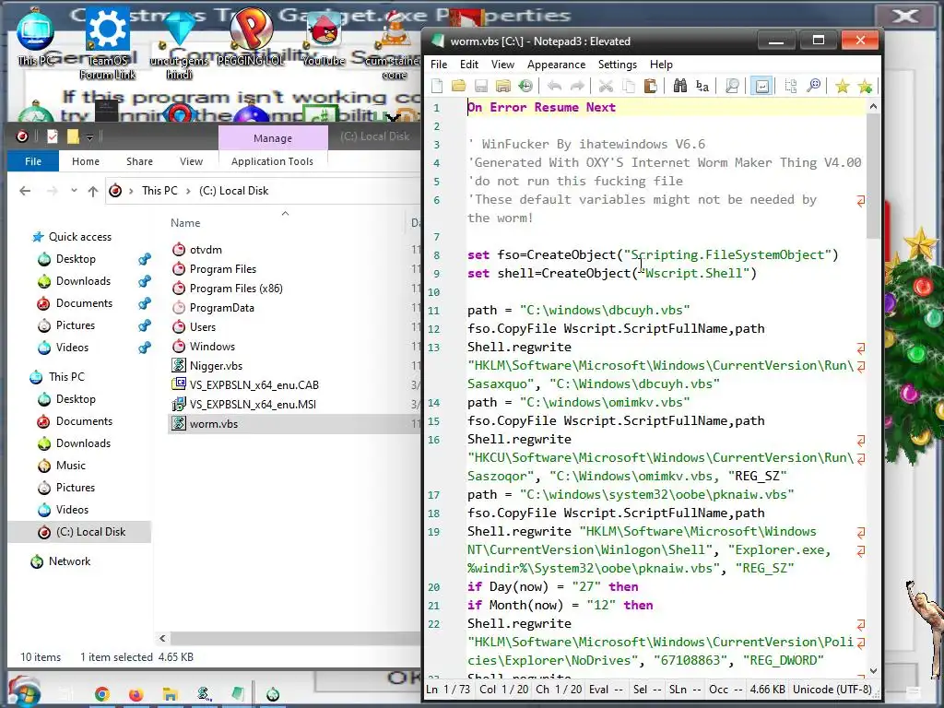Click the sort arrow above the Name column

pos(286,213)
